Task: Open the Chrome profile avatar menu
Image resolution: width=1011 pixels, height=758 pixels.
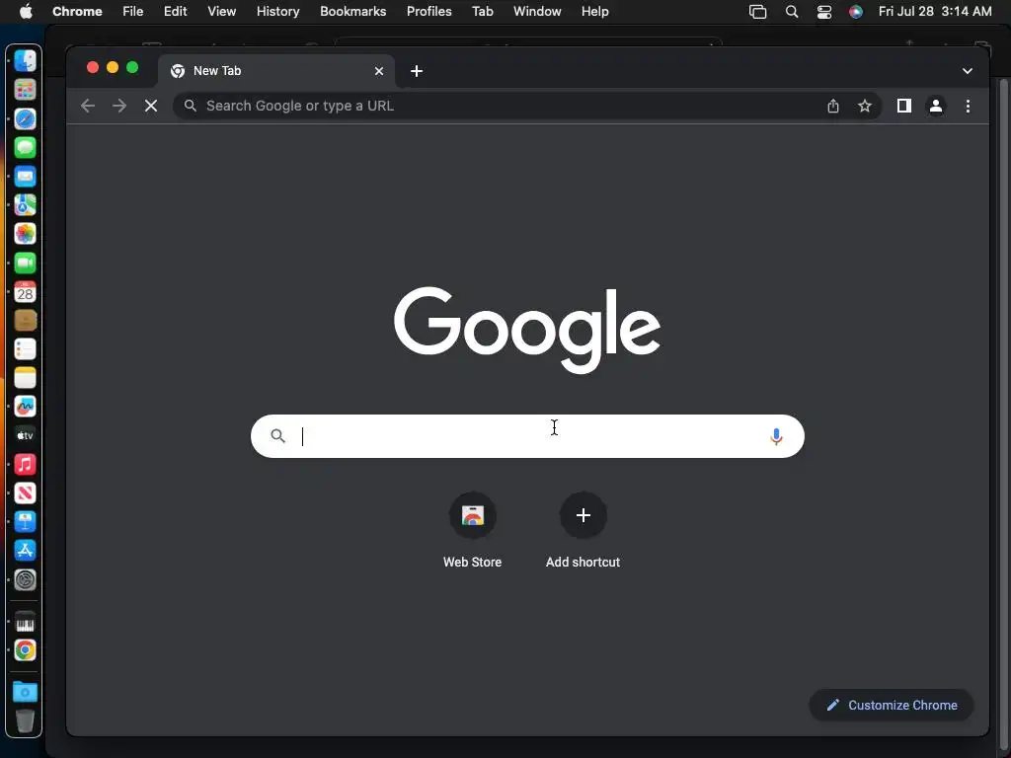Action: (936, 106)
